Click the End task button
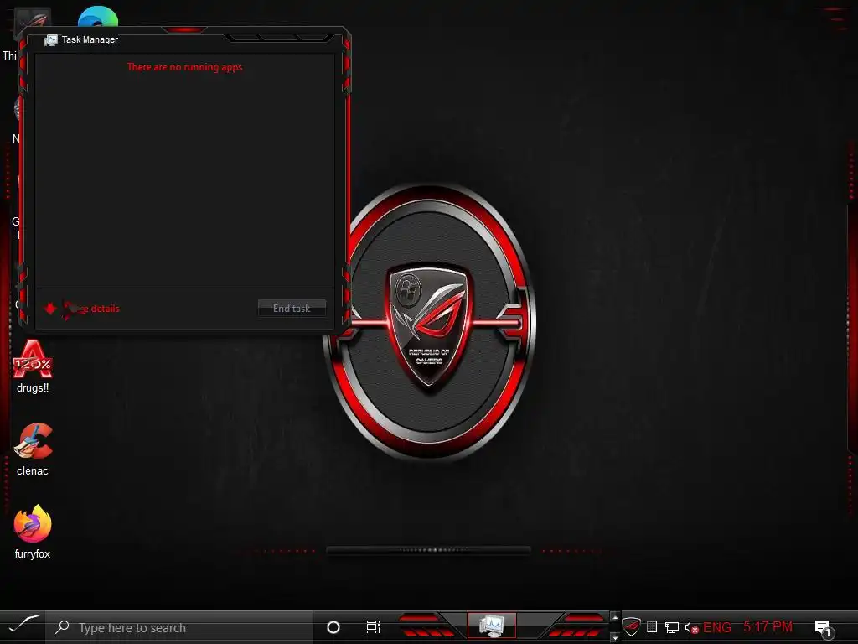The image size is (858, 644). point(292,309)
